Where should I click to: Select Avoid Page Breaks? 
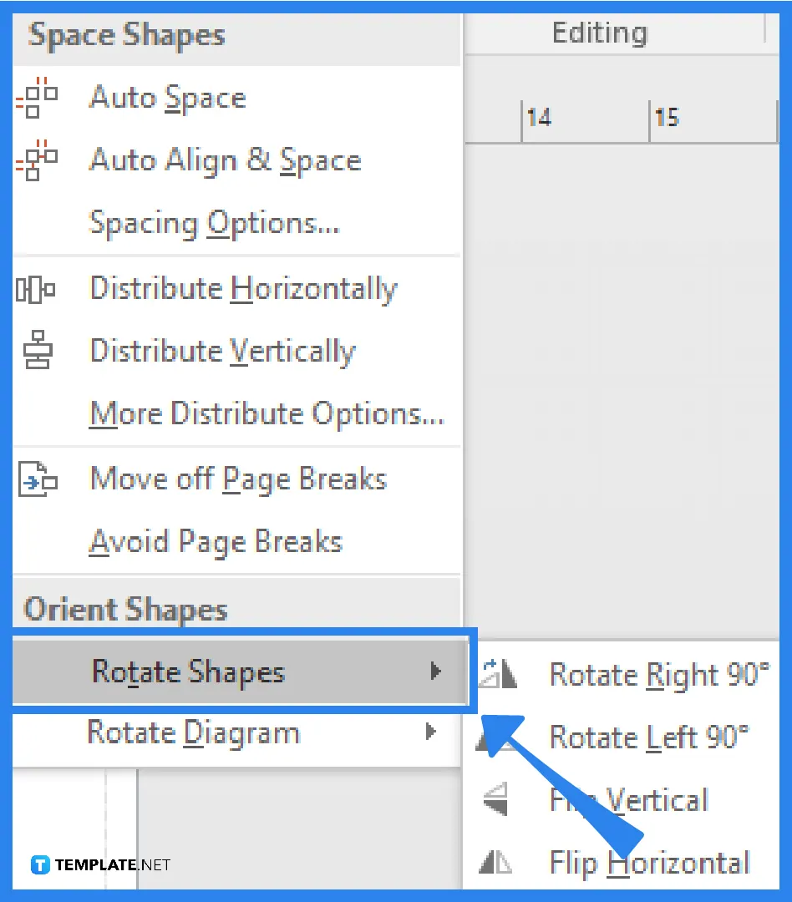point(215,541)
